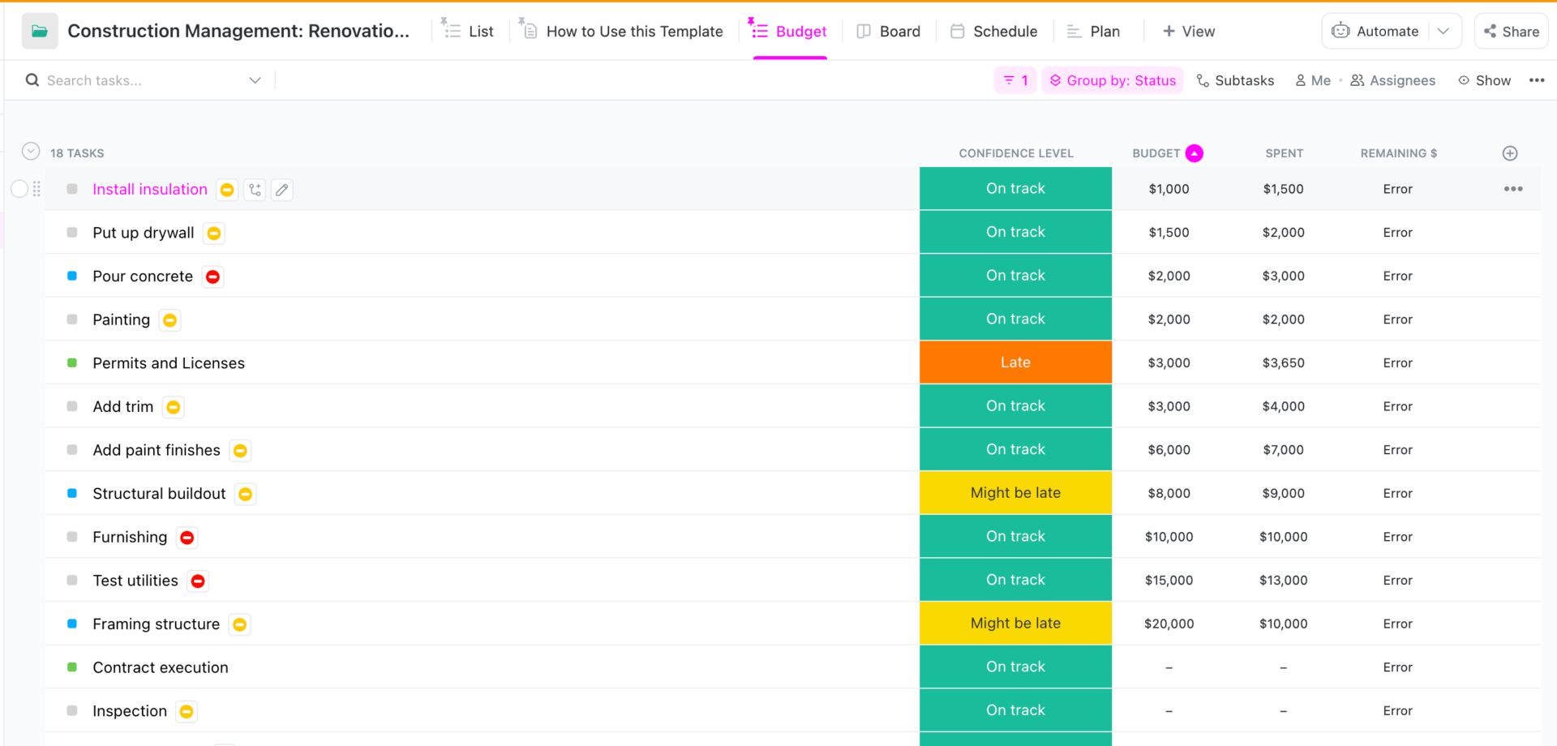Expand the search tasks dropdown chevron
The image size is (1557, 746).
pos(255,80)
